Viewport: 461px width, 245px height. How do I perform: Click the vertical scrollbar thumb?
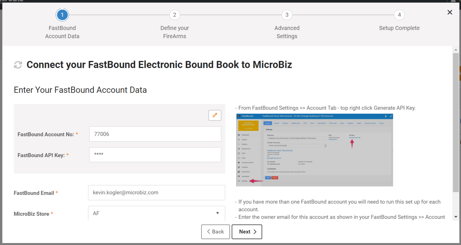pyautogui.click(x=456, y=123)
